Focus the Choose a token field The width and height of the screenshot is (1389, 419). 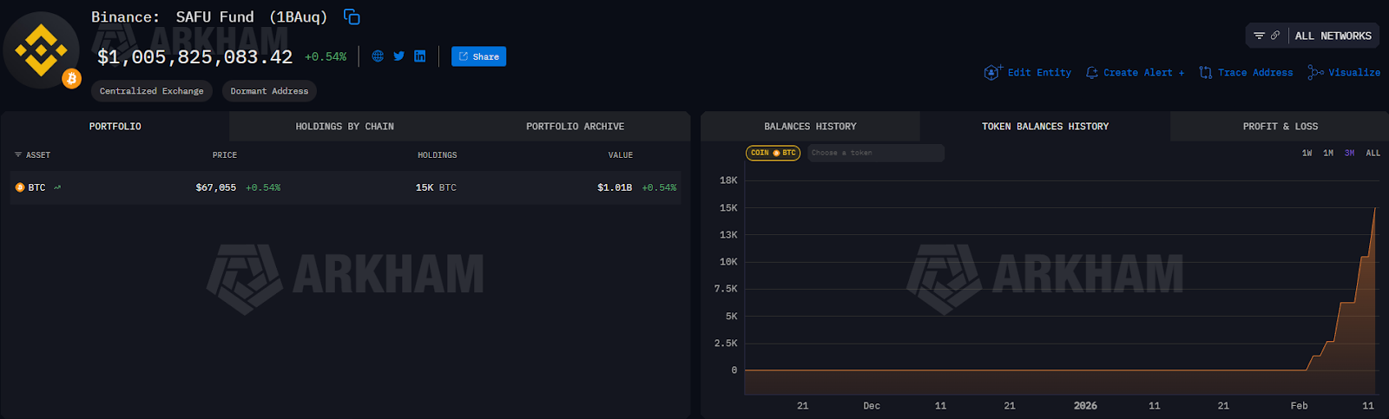click(x=875, y=153)
